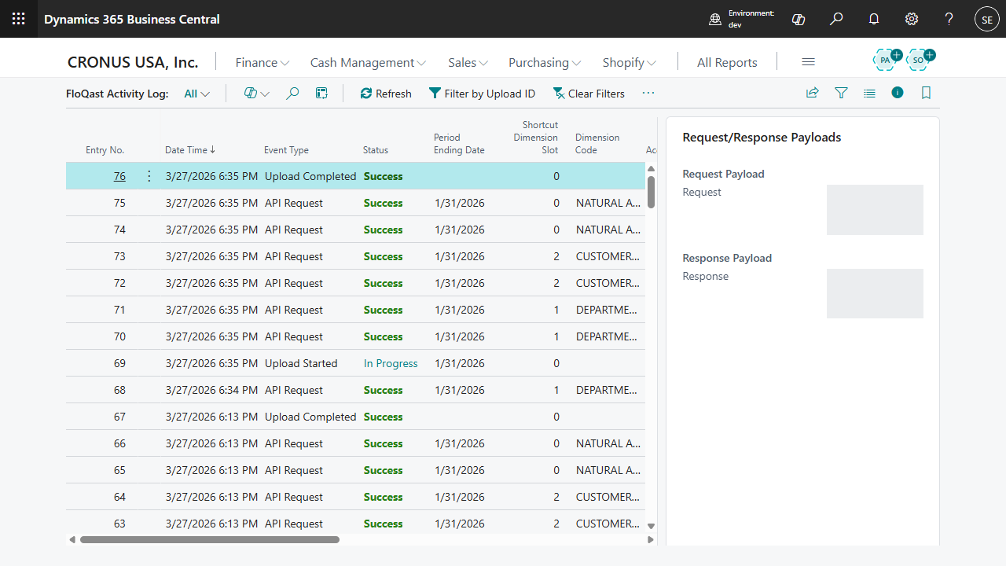Click the horizontal scrollbar thumb of the list

click(210, 539)
